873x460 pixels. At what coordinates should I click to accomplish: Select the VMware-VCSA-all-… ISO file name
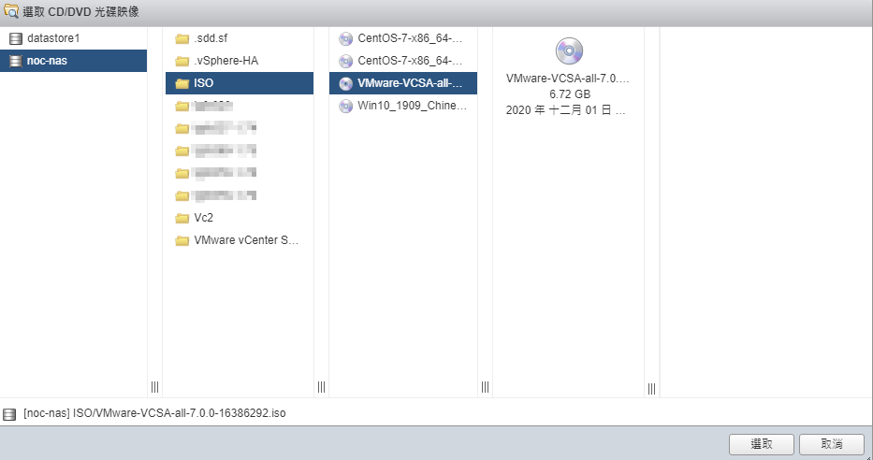click(410, 83)
